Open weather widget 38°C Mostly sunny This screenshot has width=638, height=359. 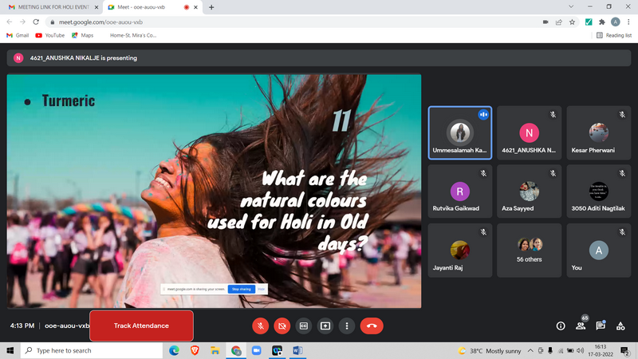coord(490,350)
